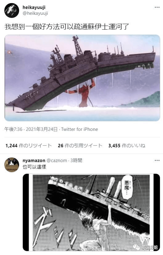Open heikayuuji's profile avatar

(x=11, y=10)
